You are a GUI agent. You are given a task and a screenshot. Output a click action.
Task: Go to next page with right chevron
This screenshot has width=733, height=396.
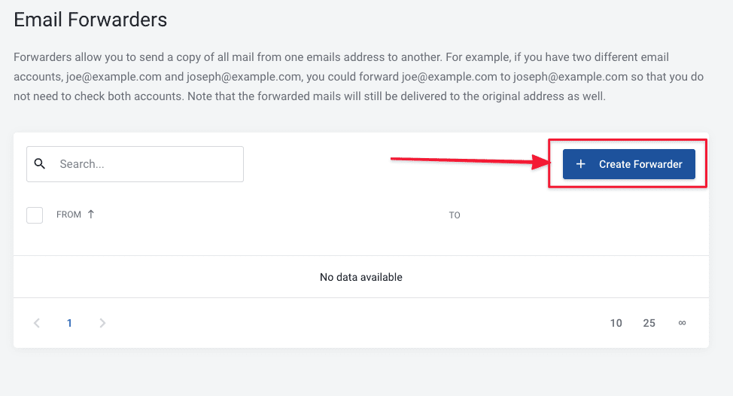pos(102,323)
